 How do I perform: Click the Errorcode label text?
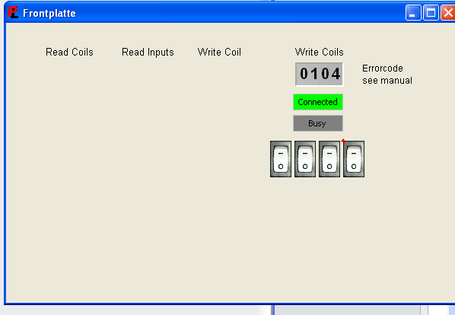[383, 68]
